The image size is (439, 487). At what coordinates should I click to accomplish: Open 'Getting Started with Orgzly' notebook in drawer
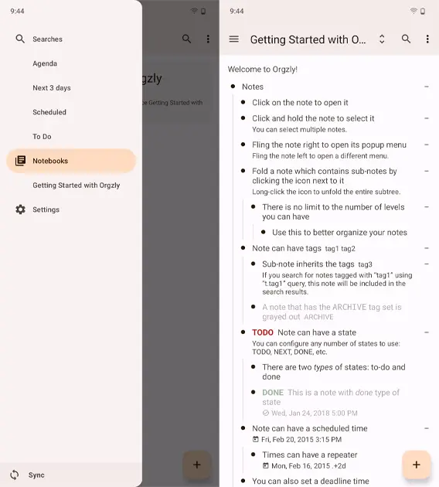pyautogui.click(x=76, y=185)
